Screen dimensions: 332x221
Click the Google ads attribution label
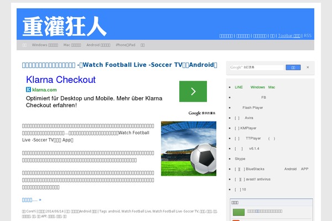tap(202, 113)
